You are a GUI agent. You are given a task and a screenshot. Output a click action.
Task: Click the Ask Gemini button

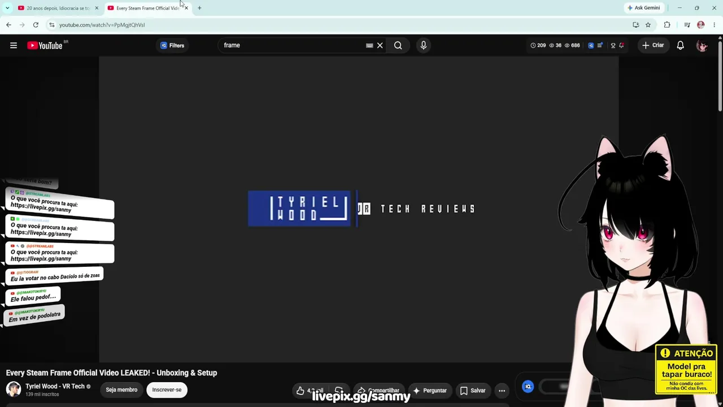[643, 8]
